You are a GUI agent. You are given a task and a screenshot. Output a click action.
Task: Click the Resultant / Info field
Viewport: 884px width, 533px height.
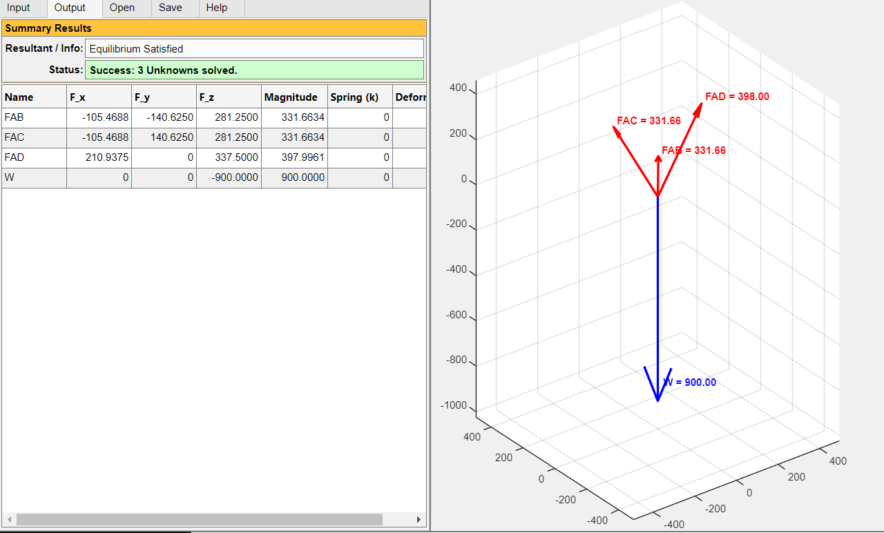[x=254, y=48]
